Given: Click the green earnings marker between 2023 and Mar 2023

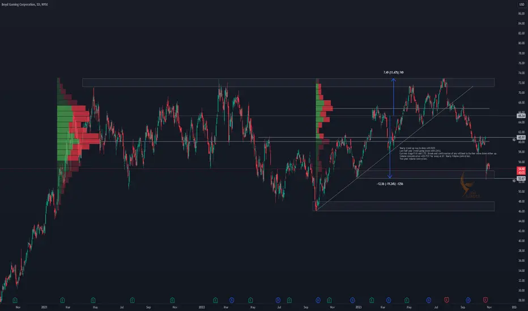Looking at the screenshot, I should 372,300.
